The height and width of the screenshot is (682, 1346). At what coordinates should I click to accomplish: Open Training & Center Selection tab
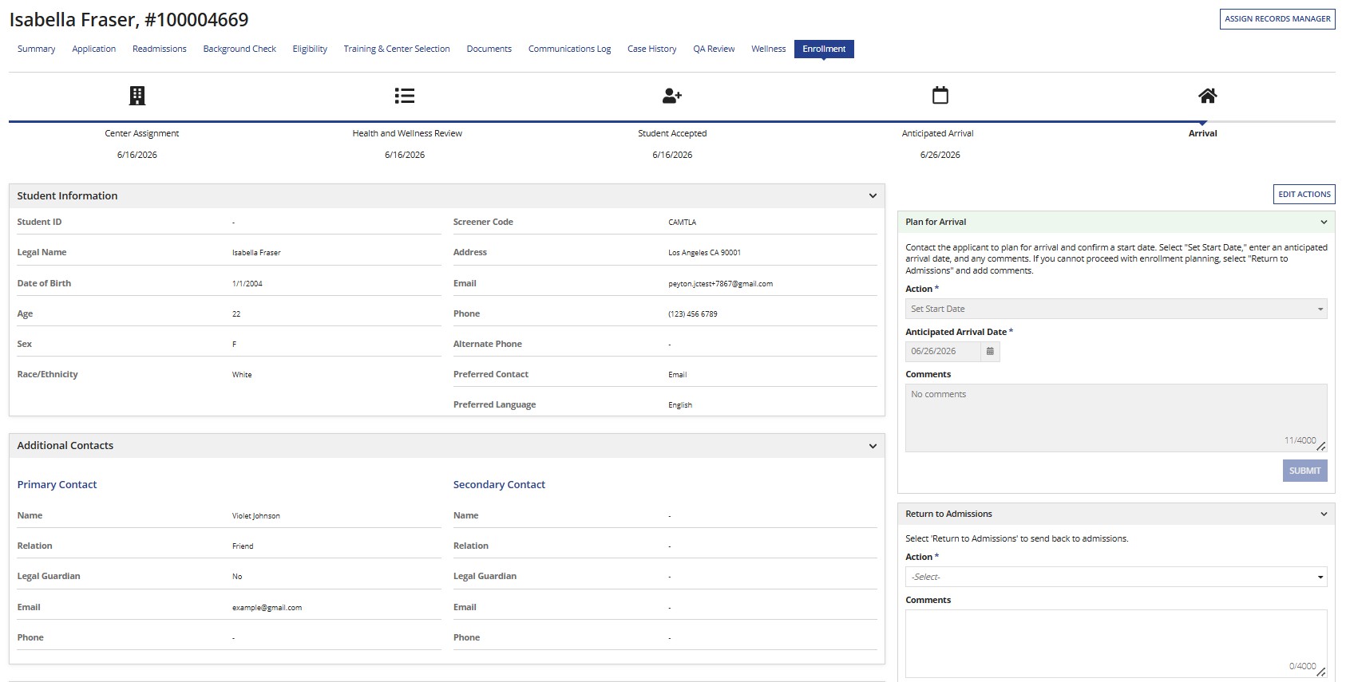(397, 49)
